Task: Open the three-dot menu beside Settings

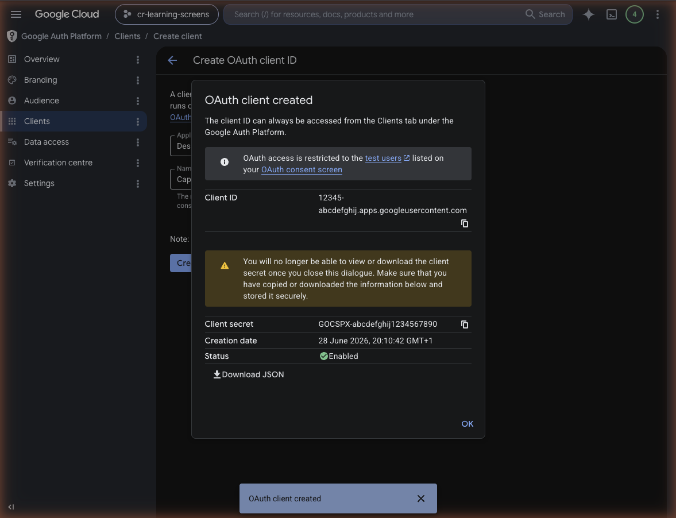Action: 138,184
